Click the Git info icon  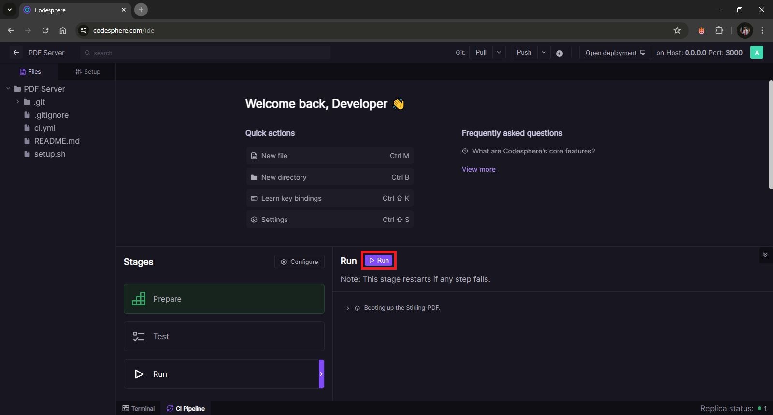click(x=559, y=53)
